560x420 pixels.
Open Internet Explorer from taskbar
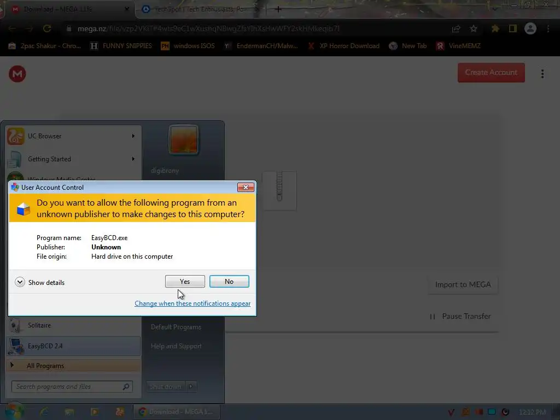[x=44, y=412]
